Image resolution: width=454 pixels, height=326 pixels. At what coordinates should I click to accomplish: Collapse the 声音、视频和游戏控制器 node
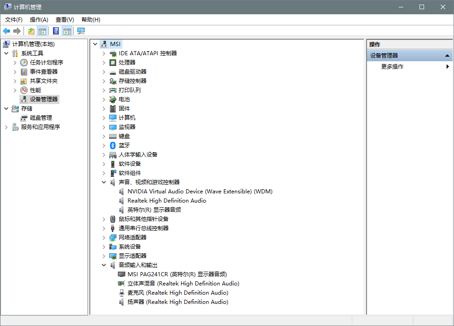pos(104,182)
